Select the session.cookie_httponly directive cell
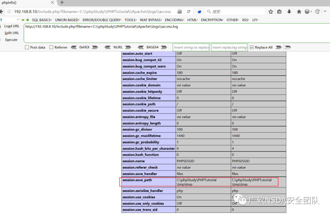The image size is (330, 215). [x=148, y=92]
